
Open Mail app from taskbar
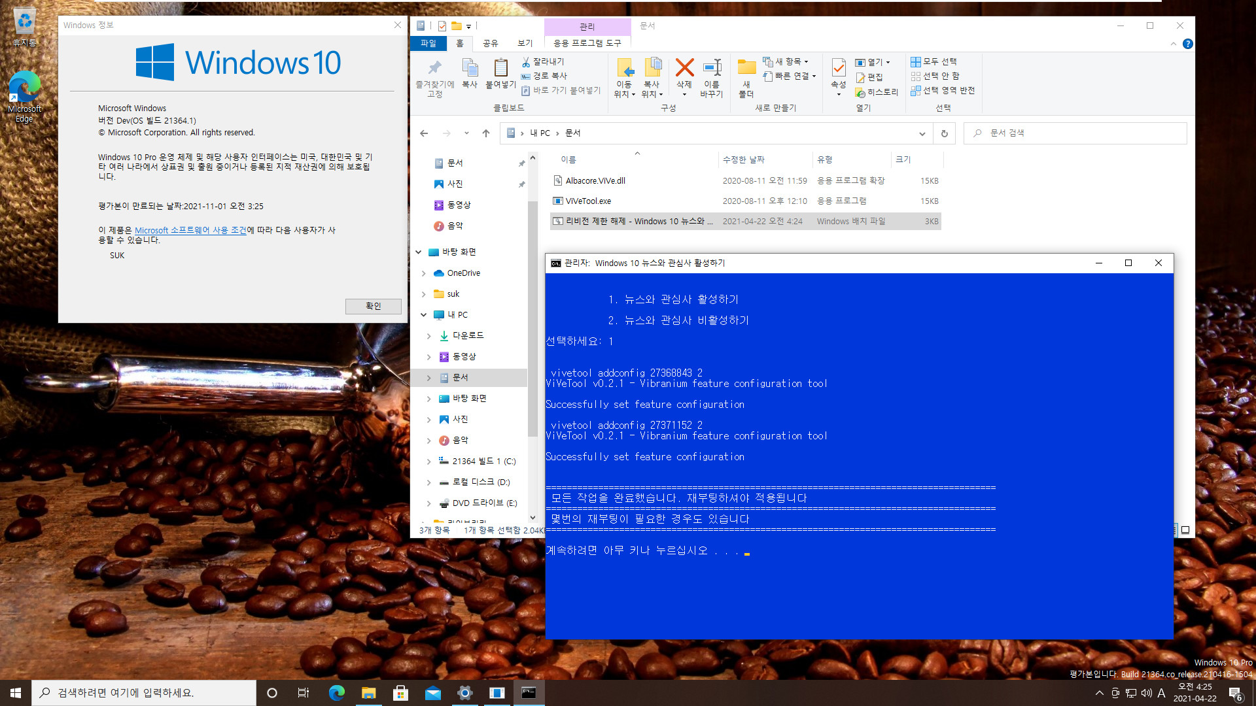pyautogui.click(x=432, y=693)
